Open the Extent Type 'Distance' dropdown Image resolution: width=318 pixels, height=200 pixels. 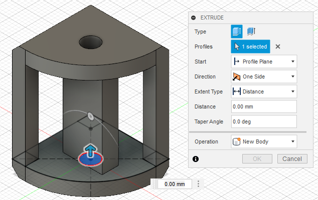(x=264, y=91)
